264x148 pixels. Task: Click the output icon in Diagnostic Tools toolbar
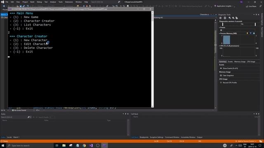tap(225, 18)
